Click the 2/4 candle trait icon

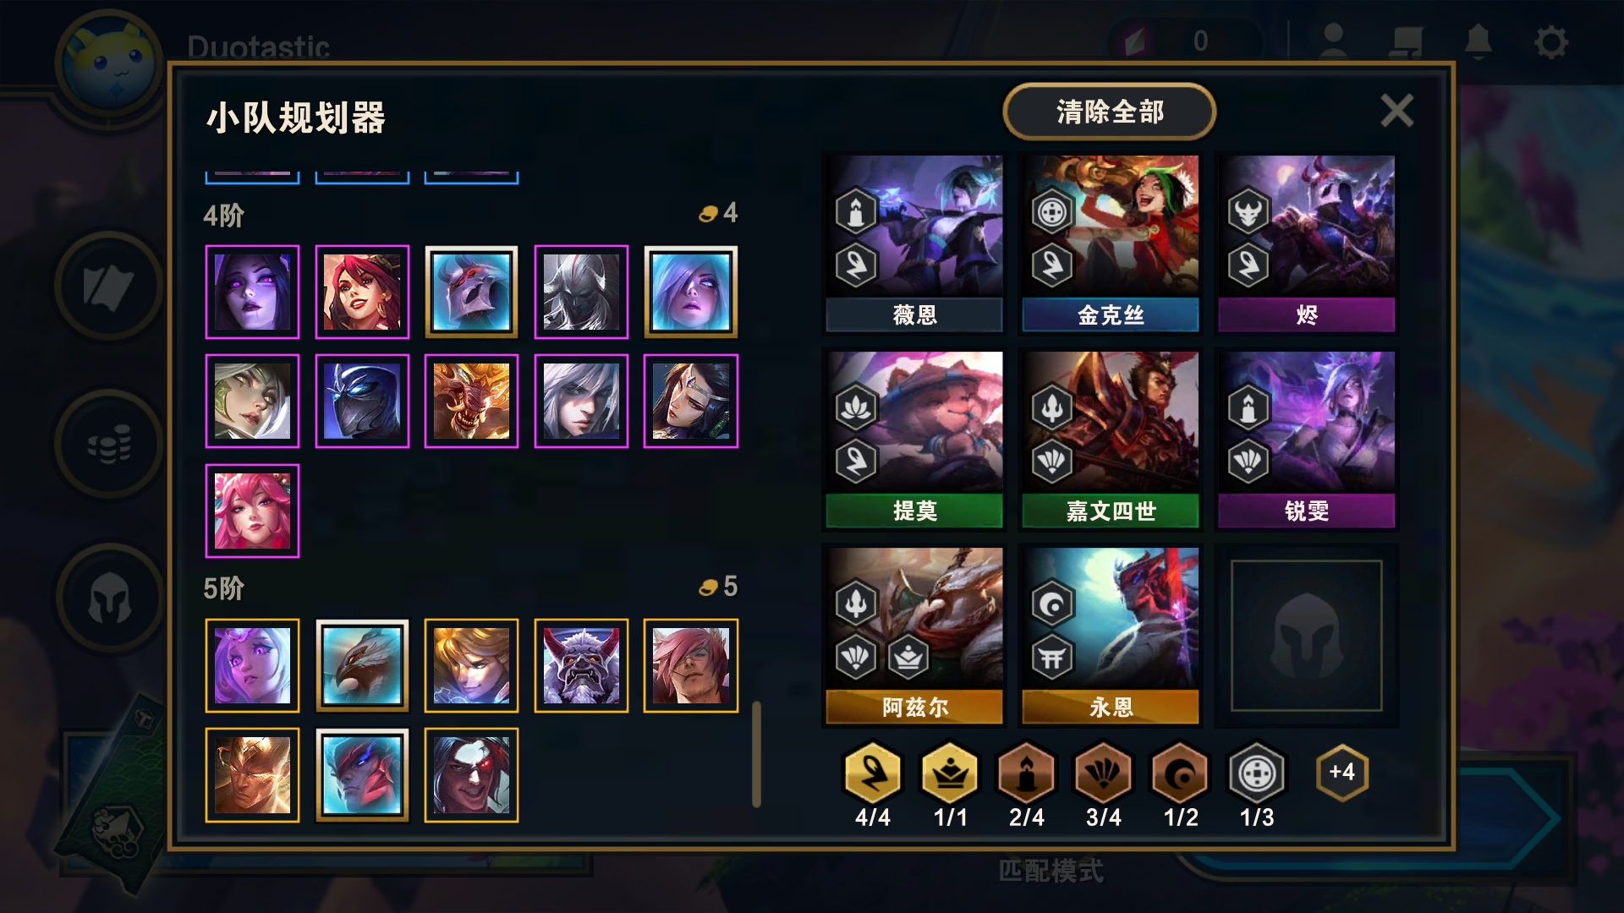(1026, 773)
